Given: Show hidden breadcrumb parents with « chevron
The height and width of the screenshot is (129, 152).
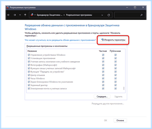Looking at the screenshot, I should (x=35, y=15).
